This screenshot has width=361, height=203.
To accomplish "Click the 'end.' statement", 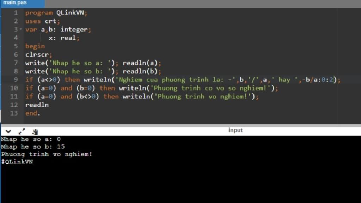I will point(33,113).
